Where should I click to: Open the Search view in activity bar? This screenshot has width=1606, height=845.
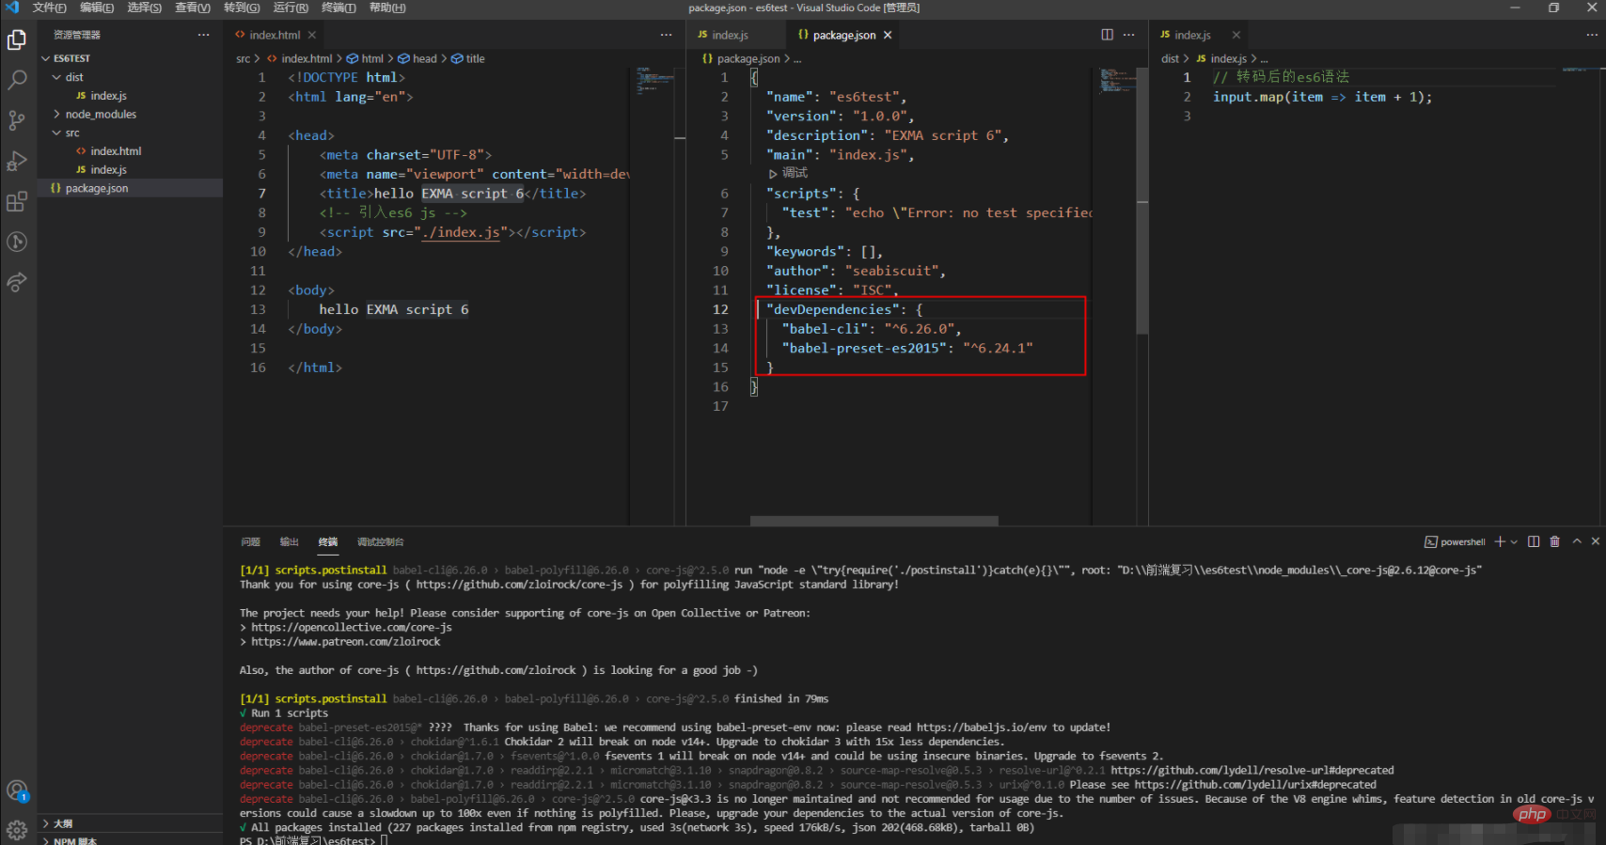pyautogui.click(x=17, y=80)
